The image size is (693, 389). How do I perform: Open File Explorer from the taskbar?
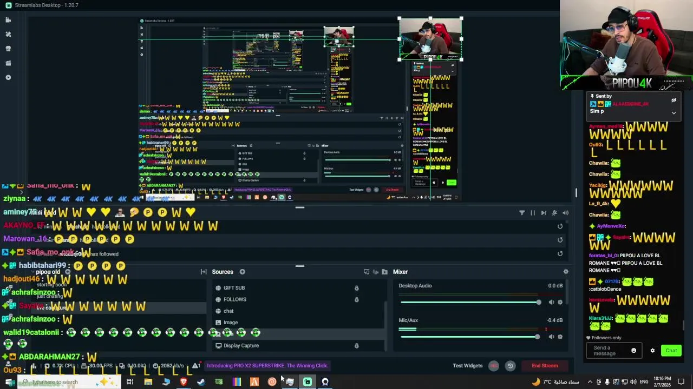point(148,382)
